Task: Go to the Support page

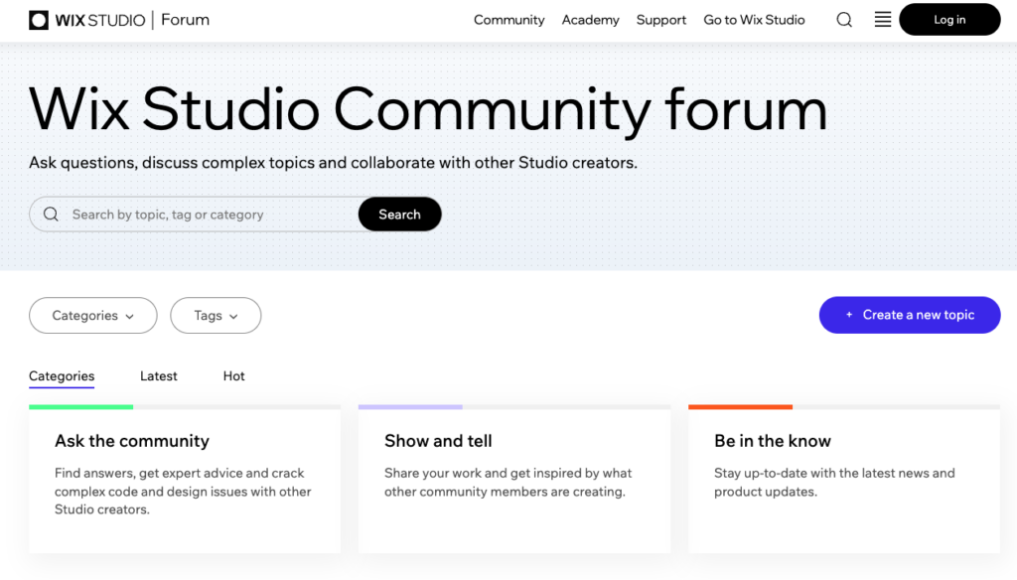Action: [661, 20]
